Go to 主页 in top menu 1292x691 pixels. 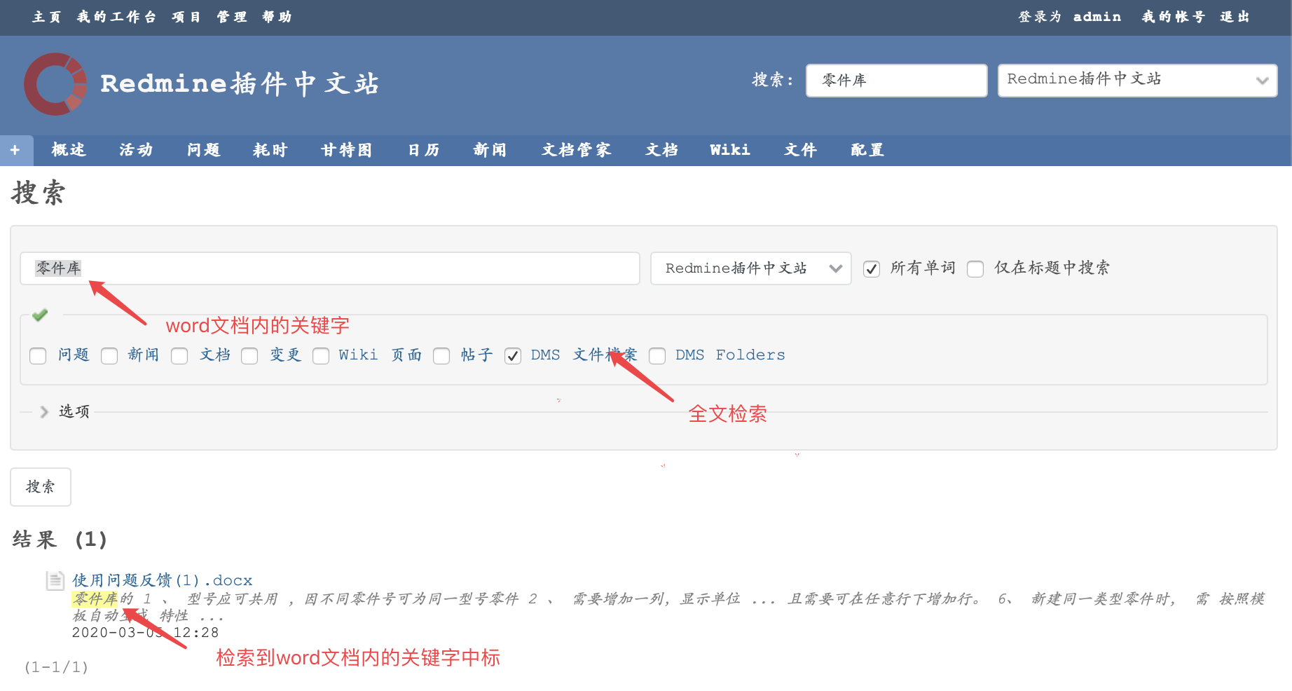point(47,17)
